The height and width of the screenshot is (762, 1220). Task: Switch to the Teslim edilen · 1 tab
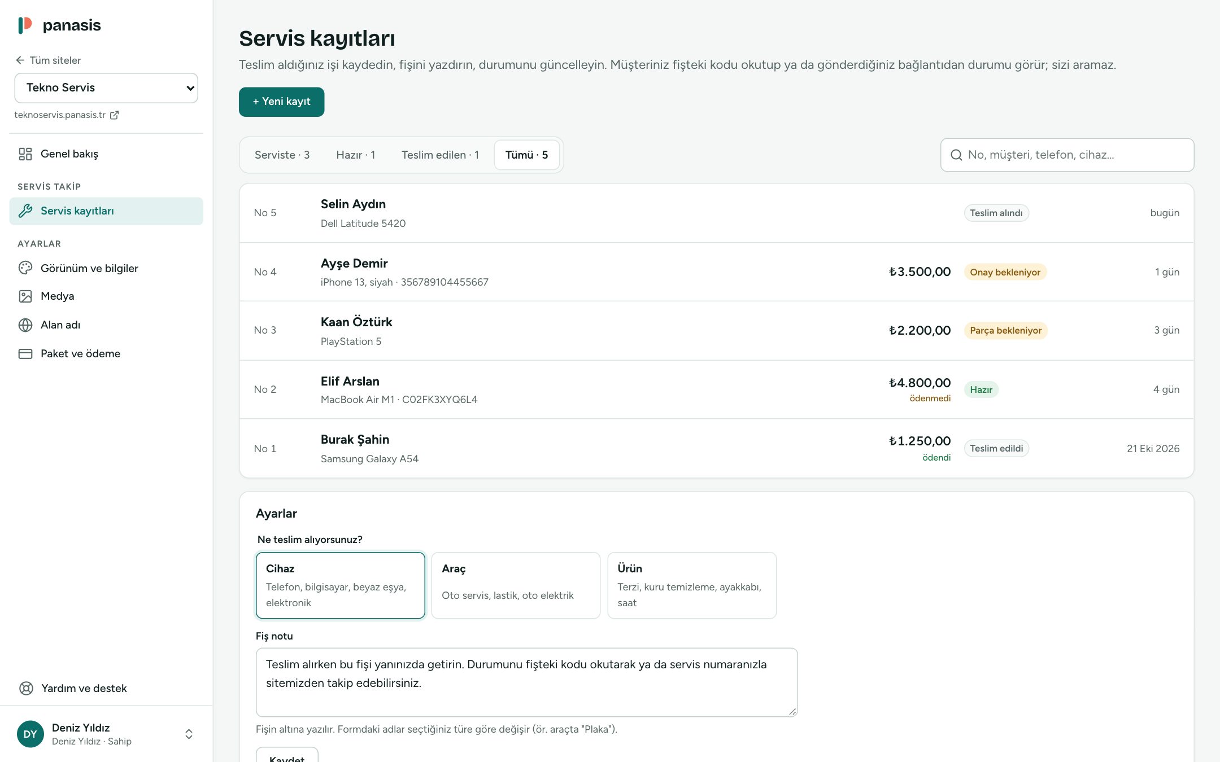[x=441, y=155]
